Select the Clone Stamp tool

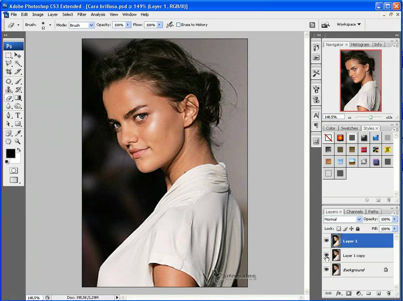pyautogui.click(x=8, y=89)
